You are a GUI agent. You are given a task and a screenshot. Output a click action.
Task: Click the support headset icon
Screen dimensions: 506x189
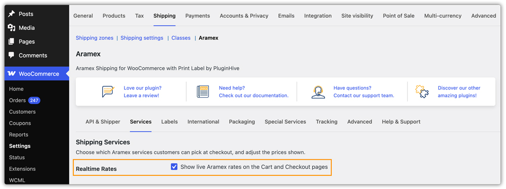[x=318, y=91]
